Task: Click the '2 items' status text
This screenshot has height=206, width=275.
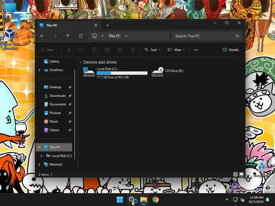Action: click(x=44, y=174)
